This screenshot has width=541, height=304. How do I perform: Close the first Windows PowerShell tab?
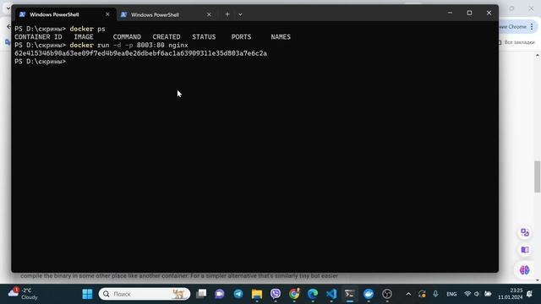pyautogui.click(x=107, y=14)
